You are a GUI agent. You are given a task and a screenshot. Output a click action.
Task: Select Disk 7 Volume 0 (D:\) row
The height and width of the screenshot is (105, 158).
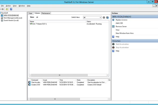69,24
